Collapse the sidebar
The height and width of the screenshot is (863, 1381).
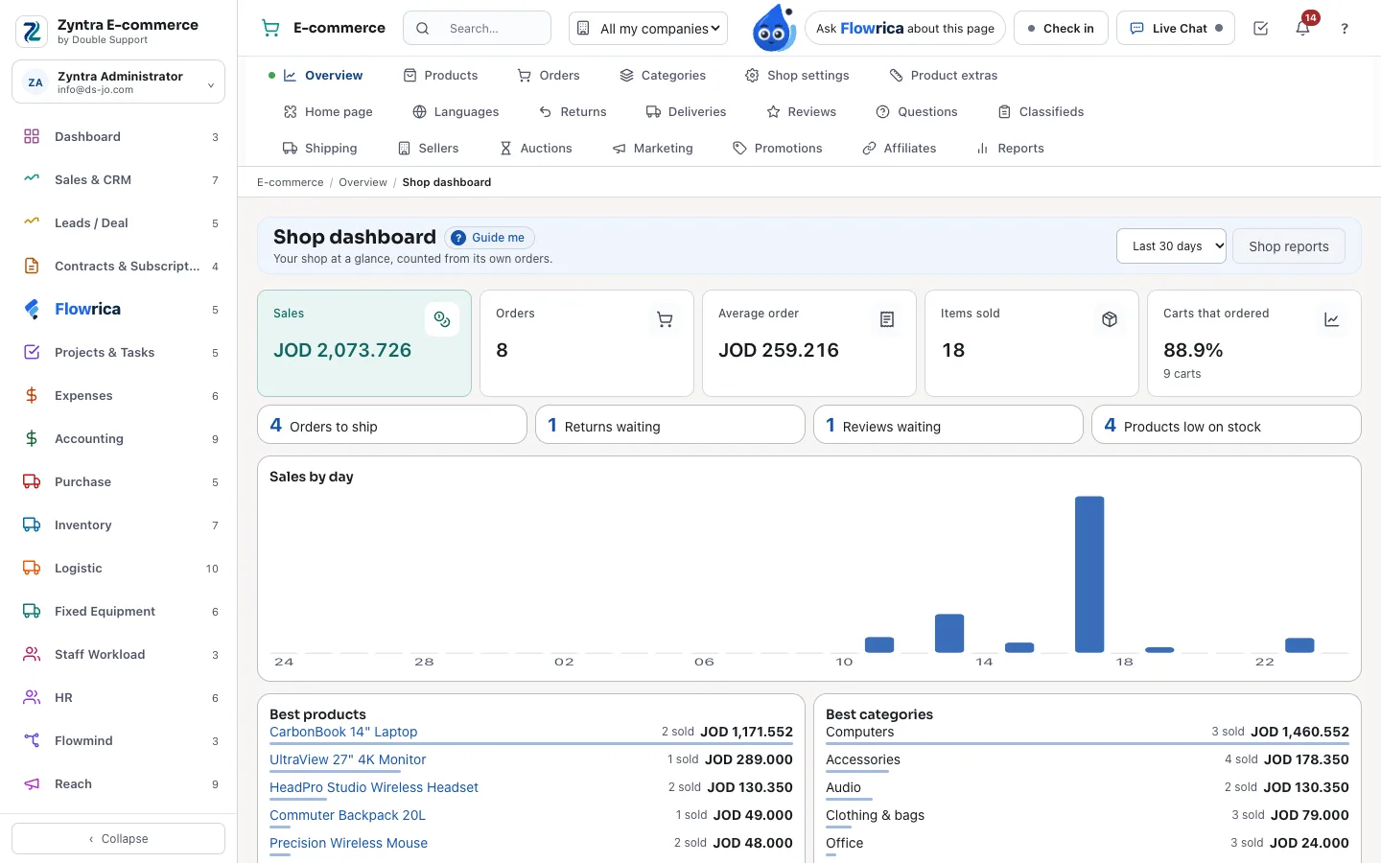(119, 839)
